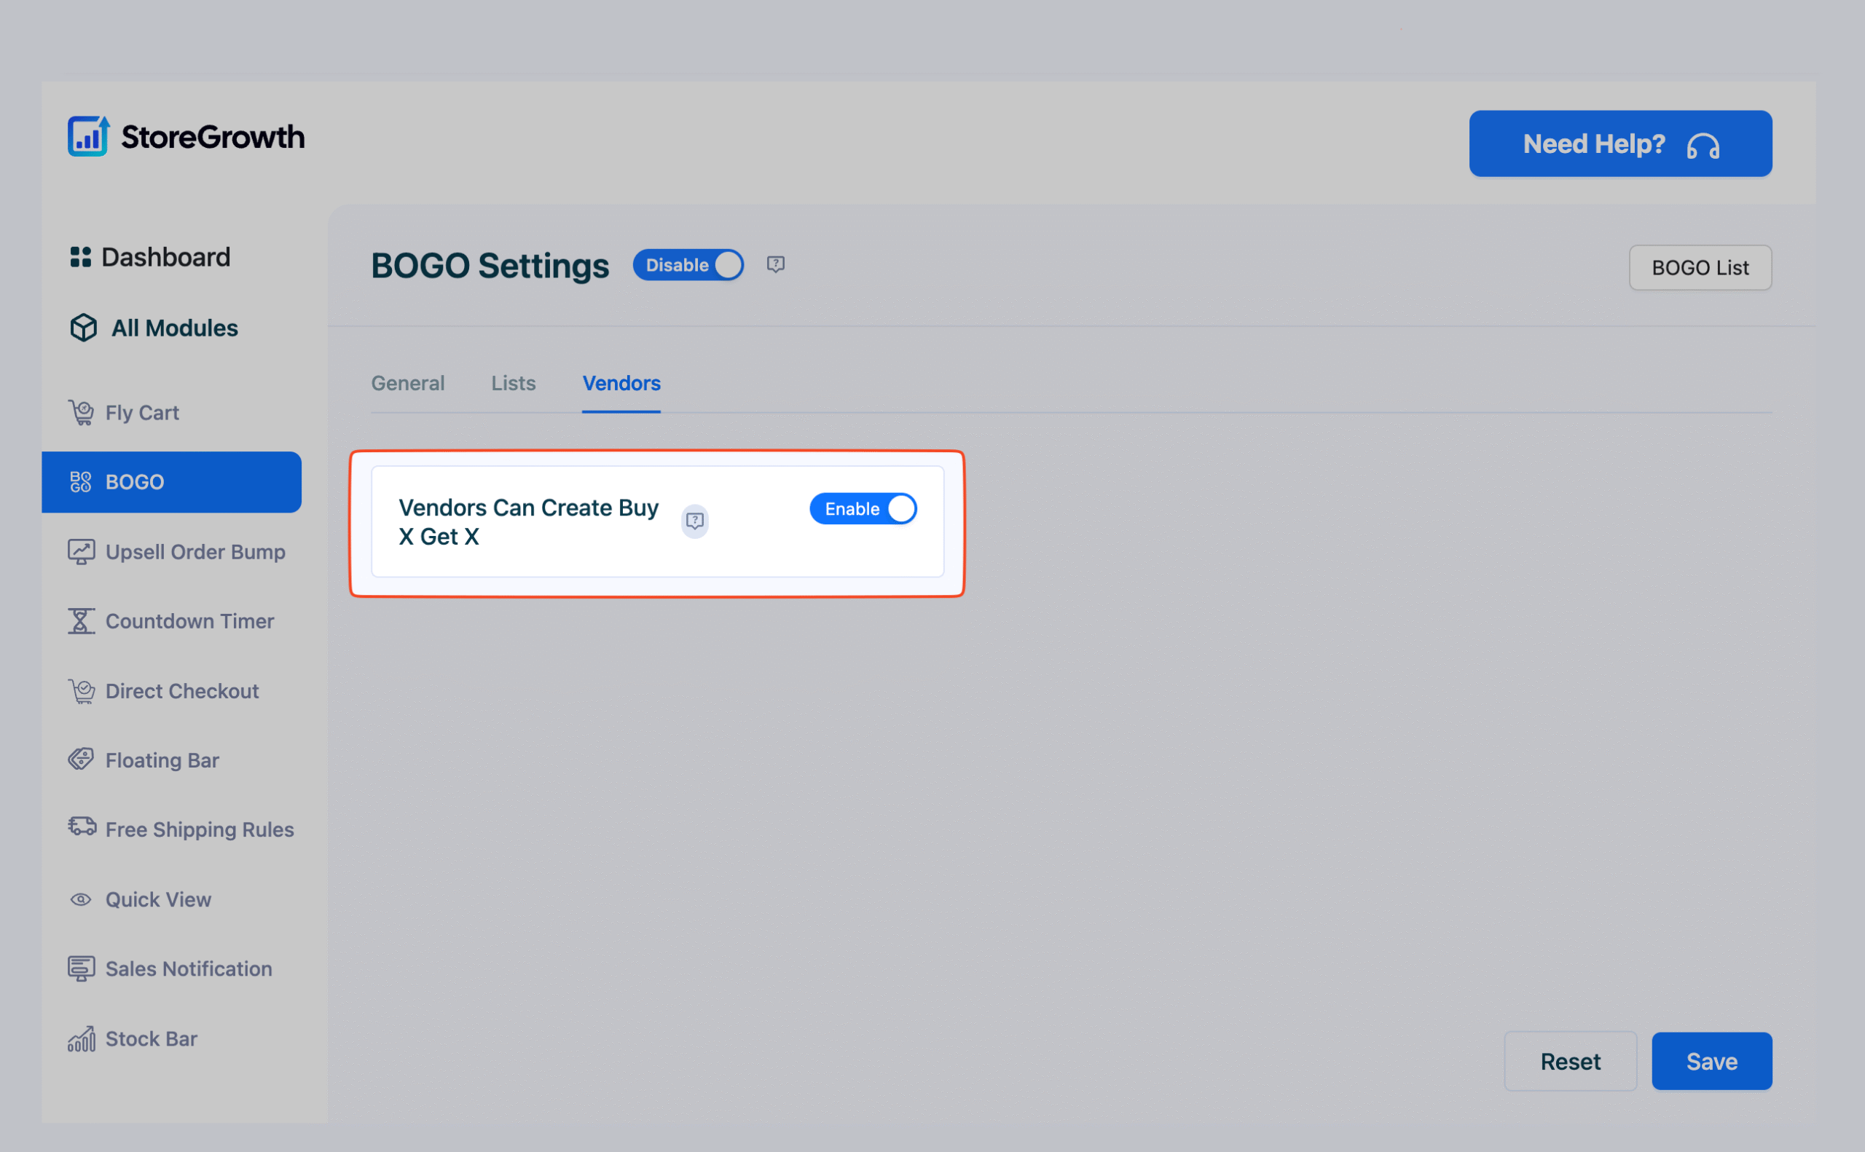The width and height of the screenshot is (1865, 1152).
Task: Open the Dashboard from the sidebar icon
Action: tap(82, 257)
